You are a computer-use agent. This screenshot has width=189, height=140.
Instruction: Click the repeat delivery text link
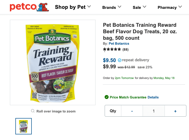(x=136, y=60)
